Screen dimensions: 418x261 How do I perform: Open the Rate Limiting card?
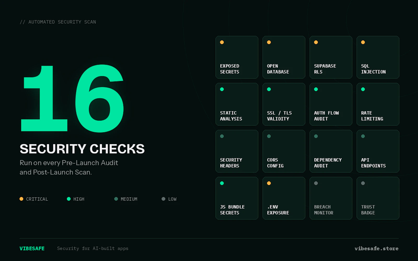378,104
